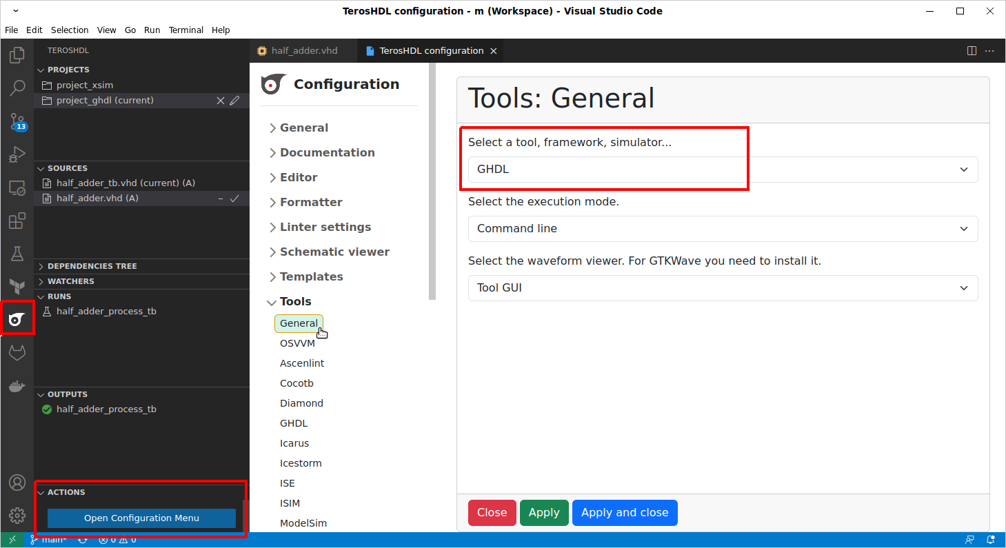Click the red Close button
Screen dimensions: 1006x548
(x=492, y=513)
